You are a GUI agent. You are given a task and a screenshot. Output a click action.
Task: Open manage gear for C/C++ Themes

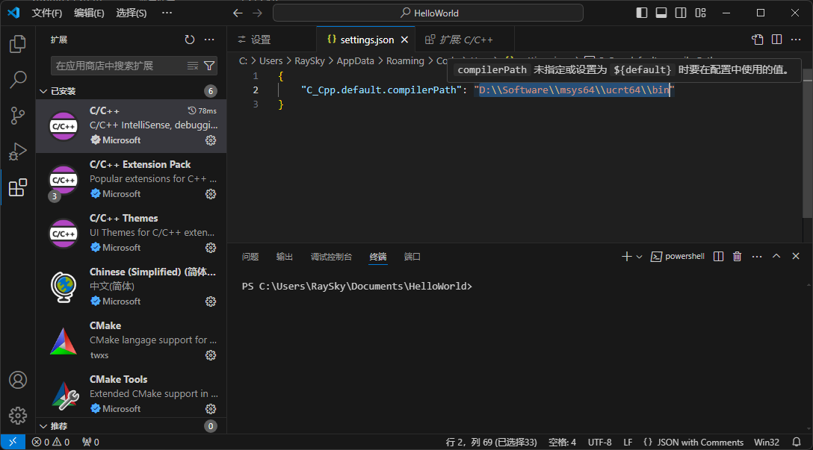(x=211, y=248)
